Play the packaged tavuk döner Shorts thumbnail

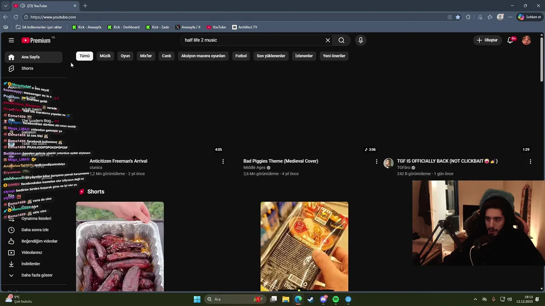tap(304, 246)
